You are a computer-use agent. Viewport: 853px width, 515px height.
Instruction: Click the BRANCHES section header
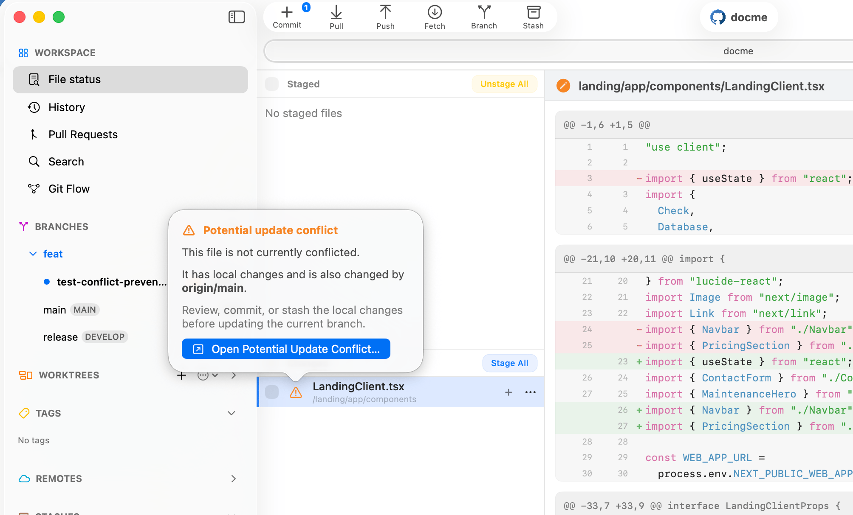[62, 227]
